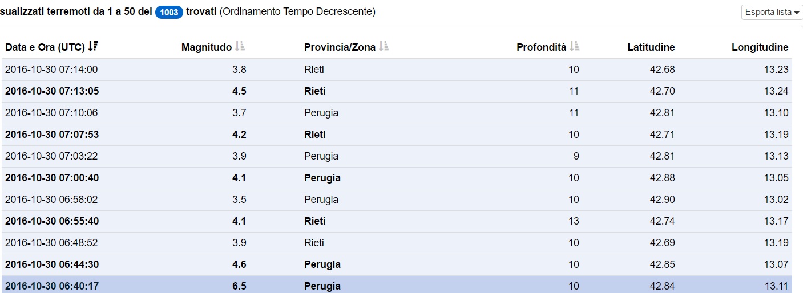Select the 2016-10-30 07:00:40 earthquake
The width and height of the screenshot is (803, 293).
point(51,178)
